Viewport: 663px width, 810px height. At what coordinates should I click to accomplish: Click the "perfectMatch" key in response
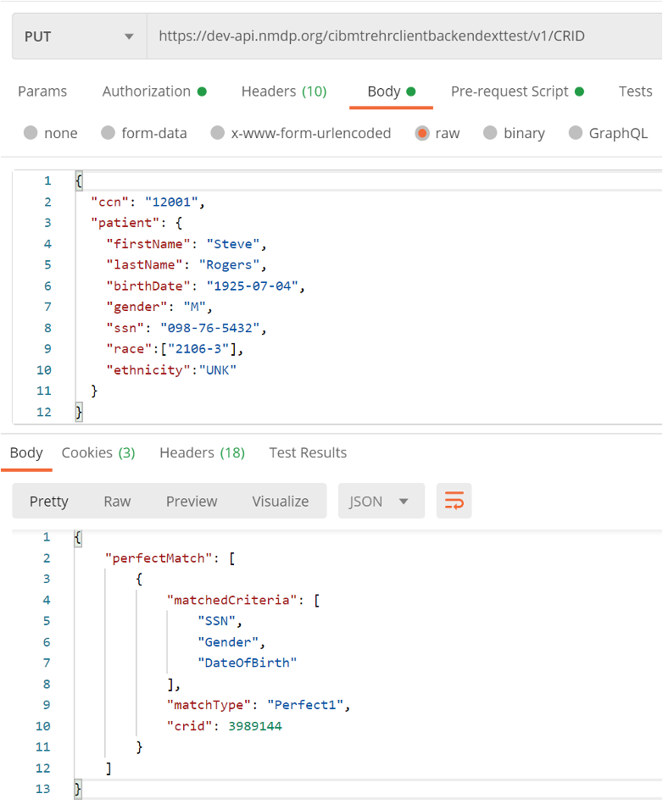[x=159, y=558]
